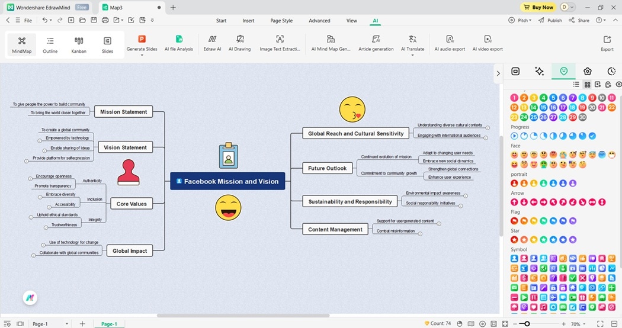Open Article generation tool

pyautogui.click(x=376, y=43)
